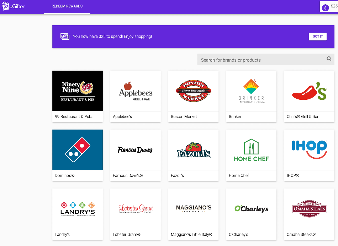This screenshot has width=338, height=246.
Task: Open the Famous Dave's logo
Action: pyautogui.click(x=136, y=150)
